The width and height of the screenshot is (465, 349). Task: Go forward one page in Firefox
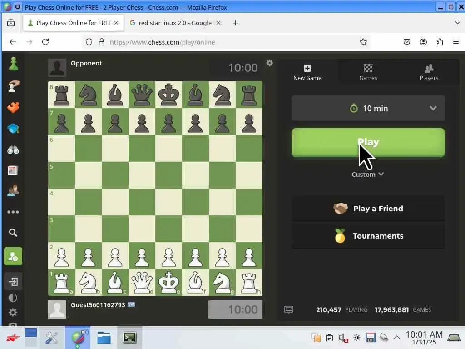pyautogui.click(x=29, y=42)
